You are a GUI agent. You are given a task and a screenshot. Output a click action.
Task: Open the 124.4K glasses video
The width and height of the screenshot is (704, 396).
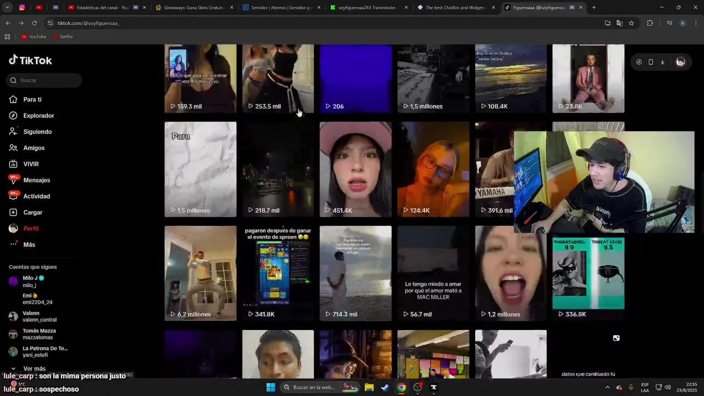coord(433,169)
